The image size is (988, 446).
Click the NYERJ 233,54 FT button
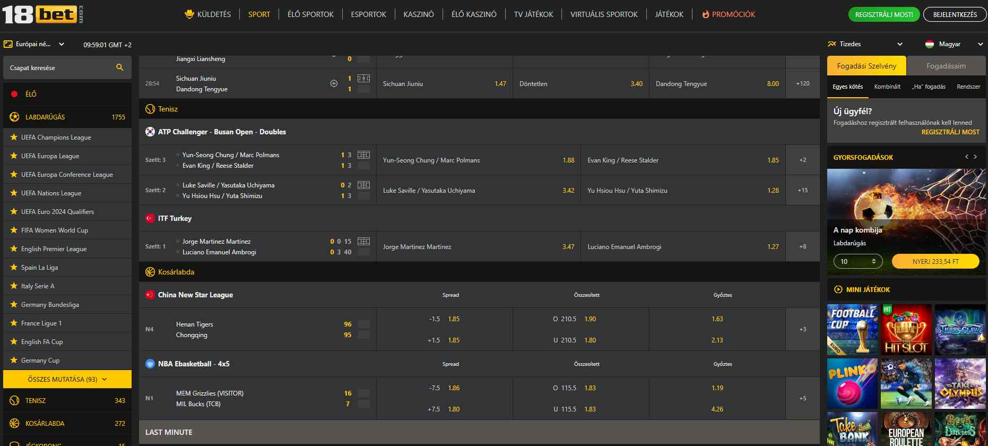coord(935,261)
